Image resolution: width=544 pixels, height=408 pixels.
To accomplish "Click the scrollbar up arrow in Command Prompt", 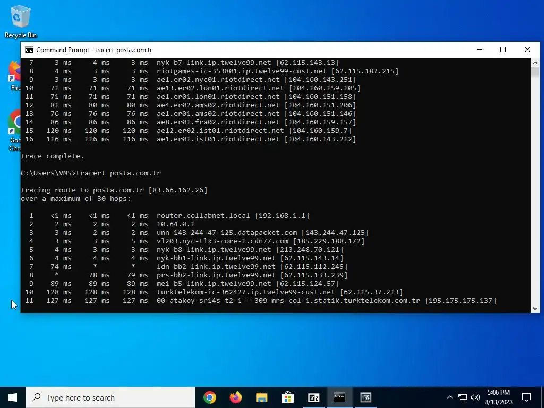I will (535, 63).
